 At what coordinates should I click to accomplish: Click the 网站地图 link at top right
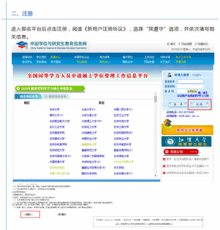click(x=186, y=44)
